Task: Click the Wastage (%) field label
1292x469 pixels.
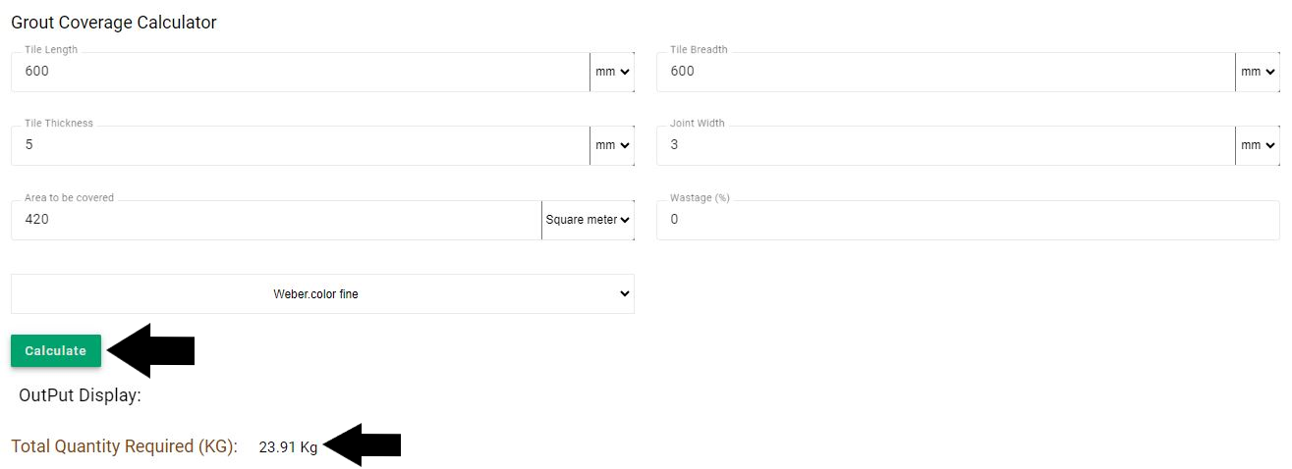Action: tap(700, 197)
